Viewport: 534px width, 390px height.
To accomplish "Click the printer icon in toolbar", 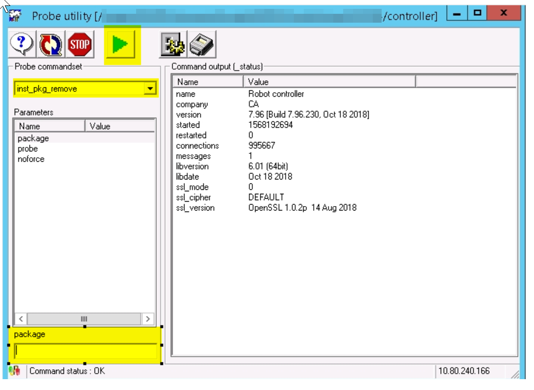I will click(202, 45).
